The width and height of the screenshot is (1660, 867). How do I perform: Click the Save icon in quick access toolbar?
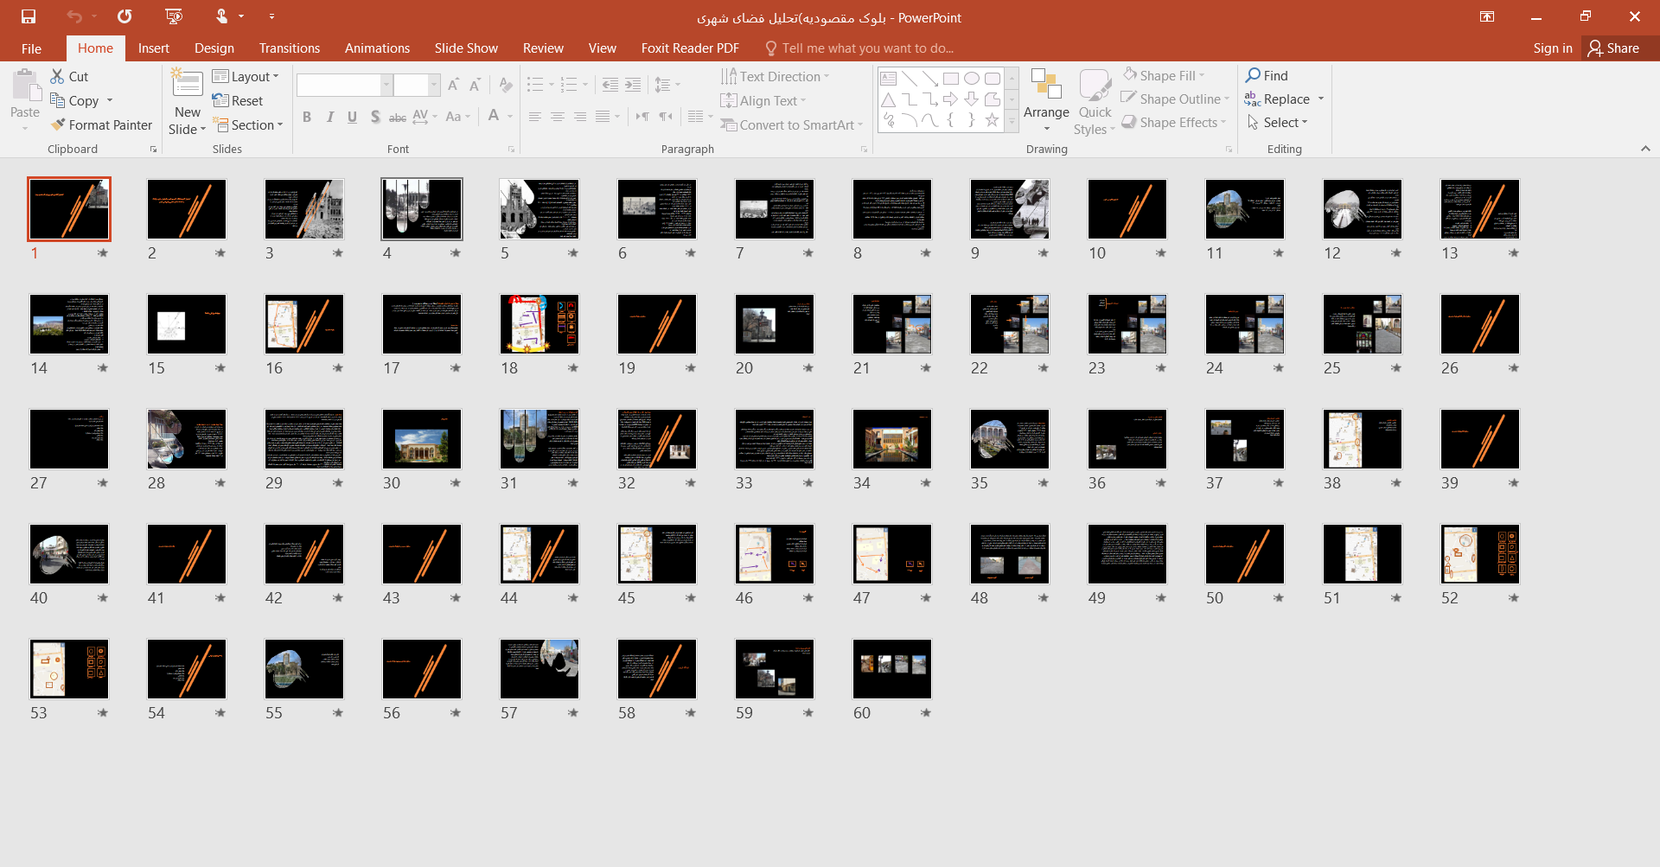pyautogui.click(x=29, y=16)
